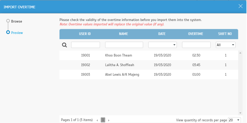Screen dimensions: 247x123
Task: Click date in Khoo Boon Theam row
Action: coord(162,55)
